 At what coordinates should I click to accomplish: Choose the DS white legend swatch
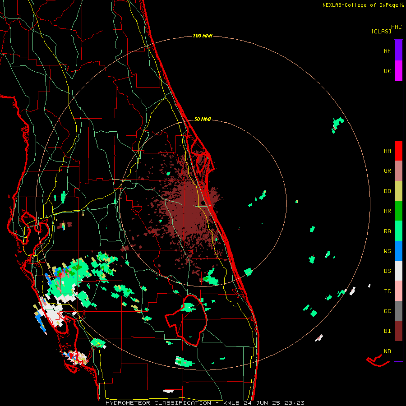pos(398,271)
